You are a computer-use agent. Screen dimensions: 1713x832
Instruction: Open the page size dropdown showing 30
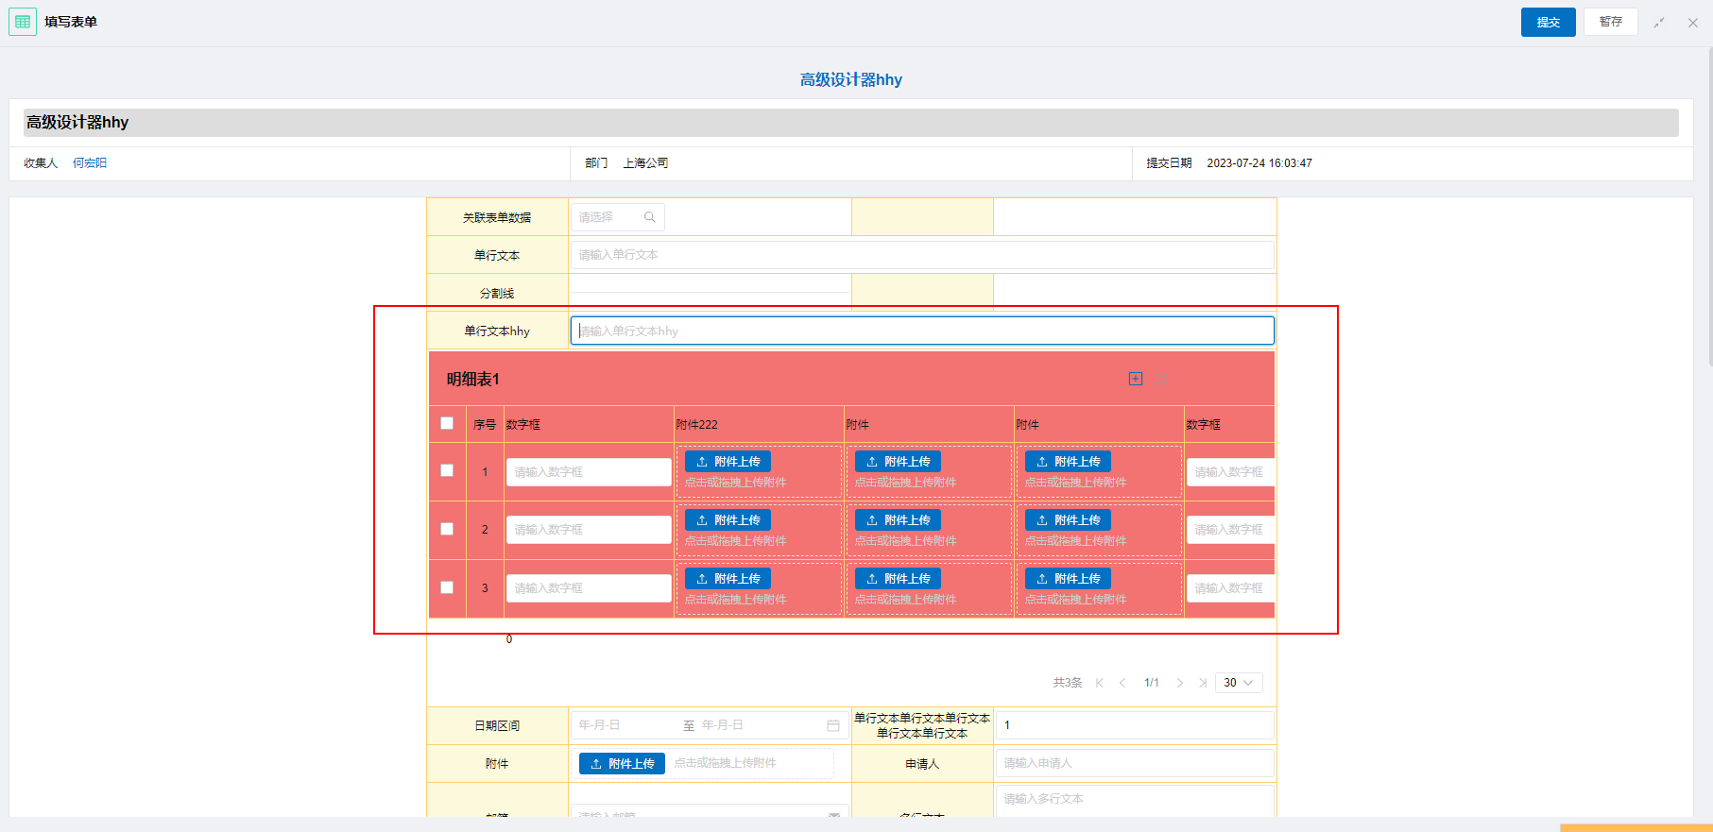tap(1239, 683)
